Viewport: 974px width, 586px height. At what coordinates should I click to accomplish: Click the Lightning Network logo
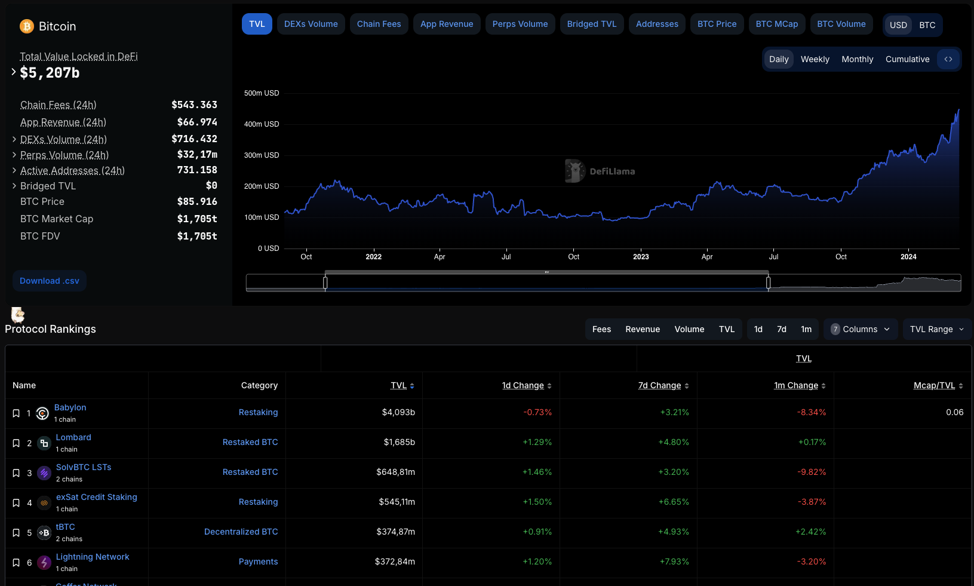pyautogui.click(x=44, y=563)
